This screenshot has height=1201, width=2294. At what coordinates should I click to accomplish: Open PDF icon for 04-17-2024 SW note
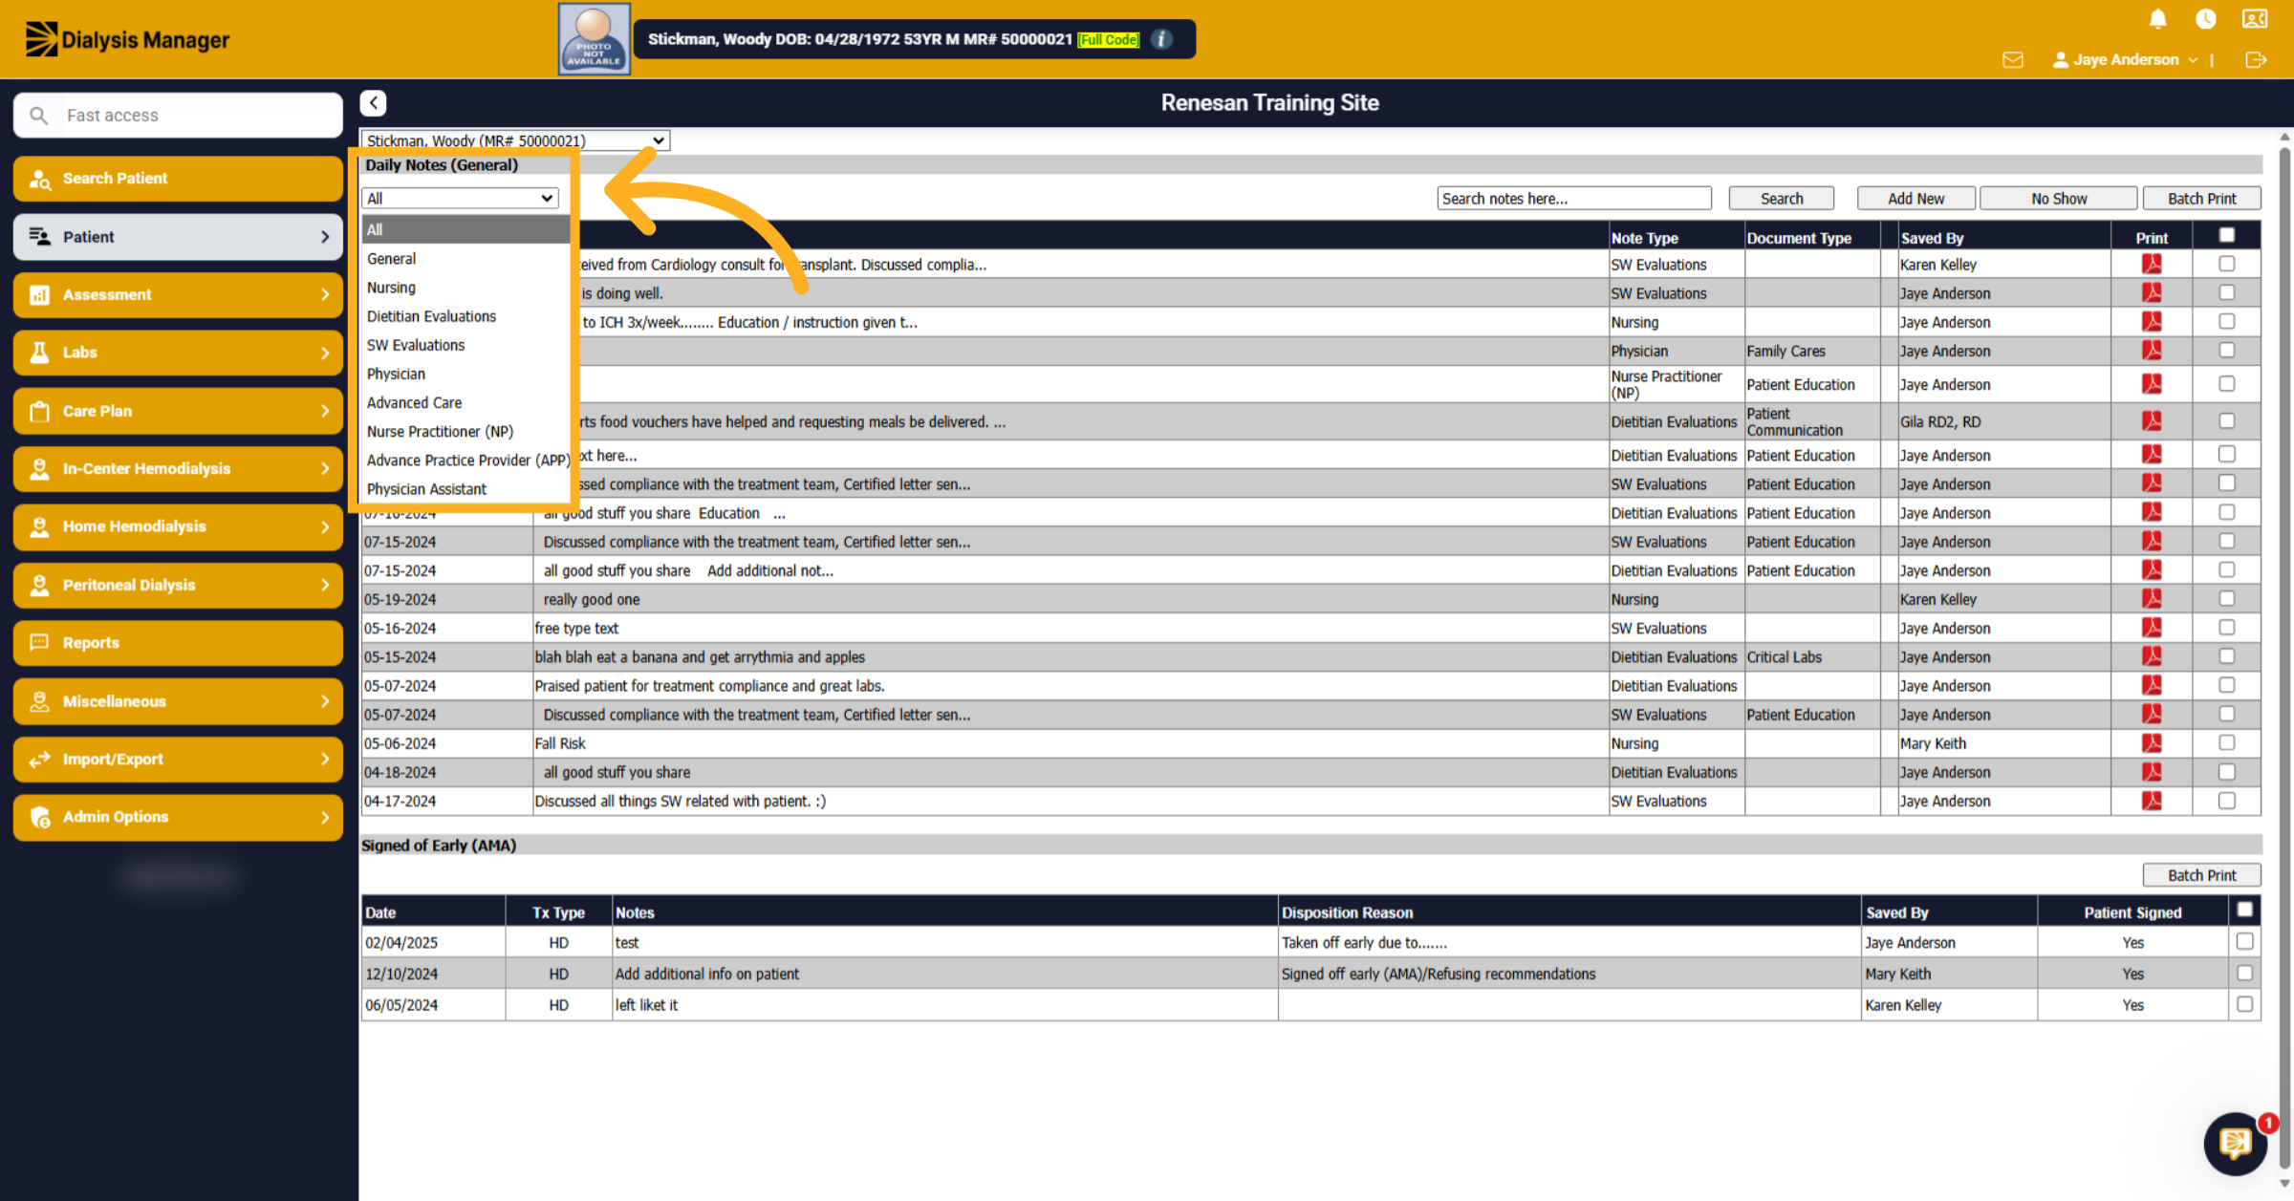(x=2152, y=801)
